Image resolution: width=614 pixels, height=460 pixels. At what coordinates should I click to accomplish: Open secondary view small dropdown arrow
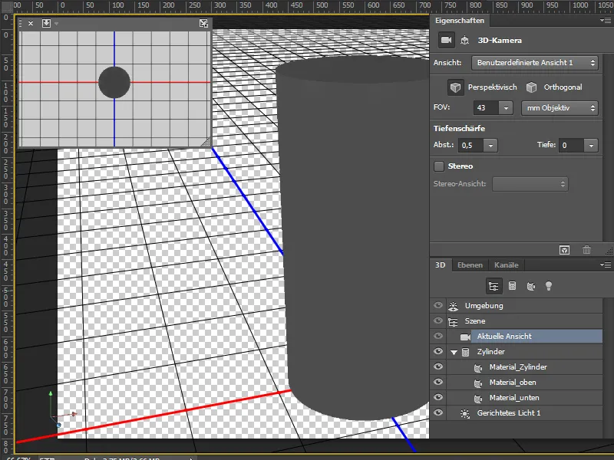point(56,24)
